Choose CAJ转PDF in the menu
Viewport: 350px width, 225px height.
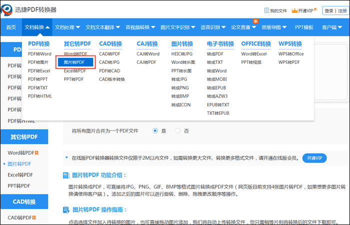click(x=146, y=62)
